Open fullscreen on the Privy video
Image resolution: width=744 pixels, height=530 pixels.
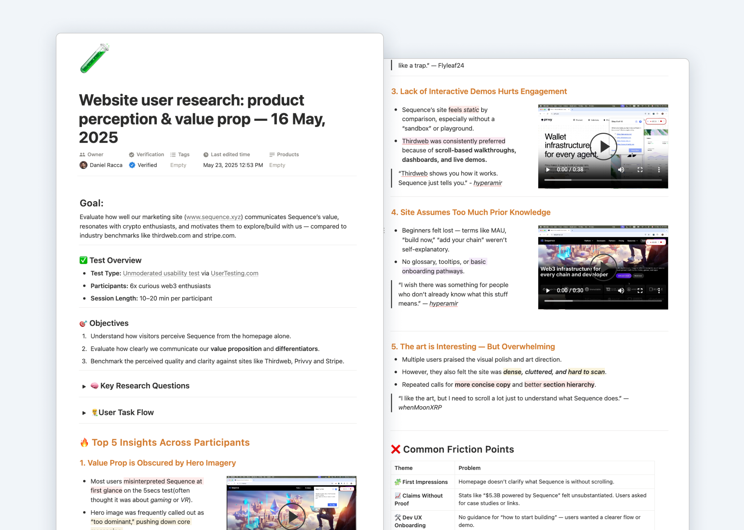click(640, 170)
